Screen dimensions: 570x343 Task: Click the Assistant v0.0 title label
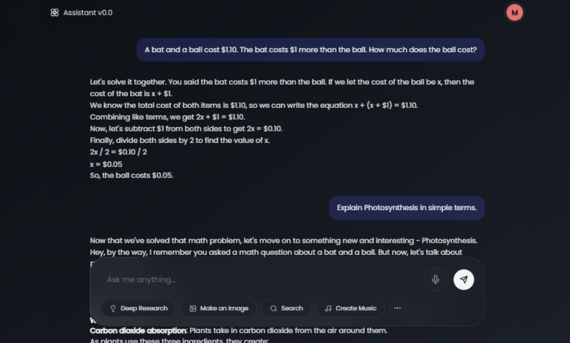pyautogui.click(x=87, y=12)
